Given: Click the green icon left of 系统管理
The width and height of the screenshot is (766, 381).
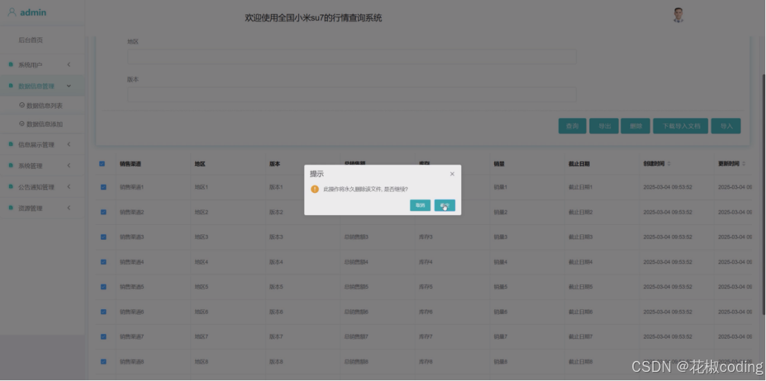Looking at the screenshot, I should point(11,165).
